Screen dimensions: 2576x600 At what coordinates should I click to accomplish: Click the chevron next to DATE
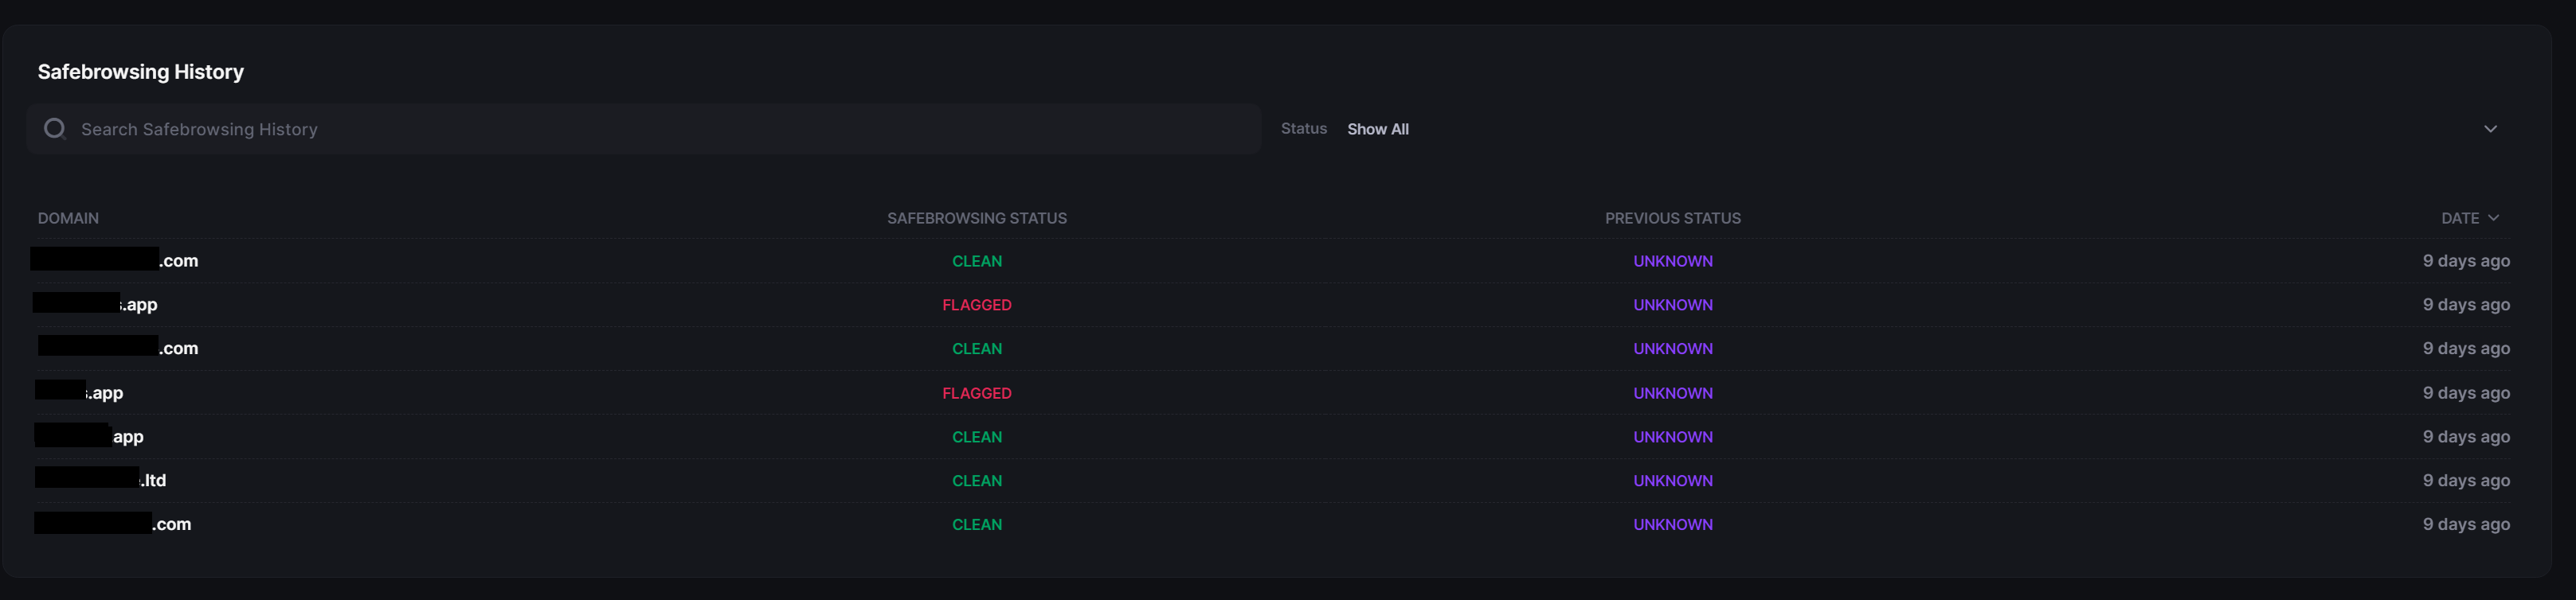(x=2493, y=217)
